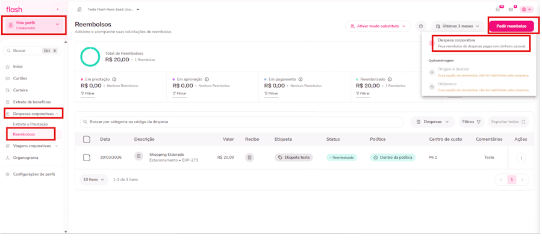Select Origem e destino option

(x=478, y=72)
